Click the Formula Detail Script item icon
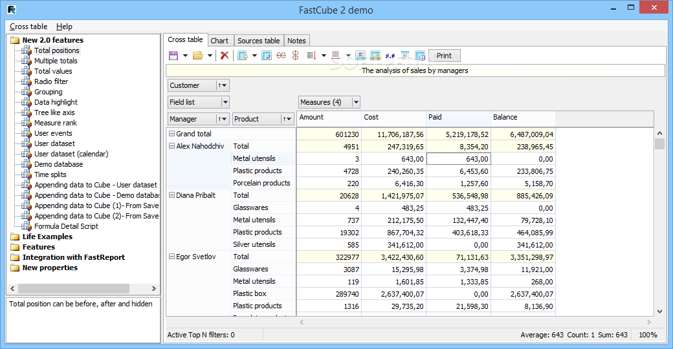Viewport: 673px width, 349px height. point(26,226)
